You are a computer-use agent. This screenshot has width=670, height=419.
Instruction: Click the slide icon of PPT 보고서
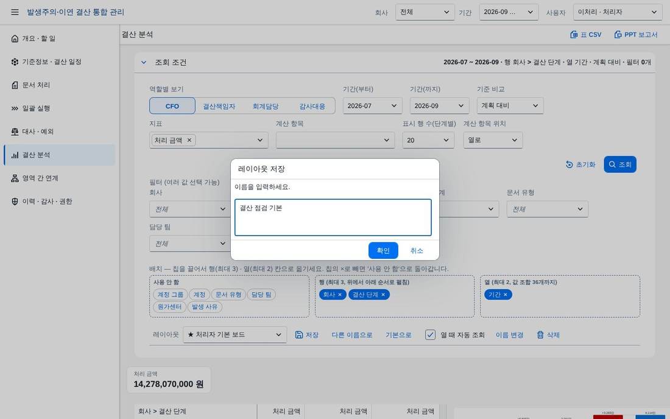618,35
